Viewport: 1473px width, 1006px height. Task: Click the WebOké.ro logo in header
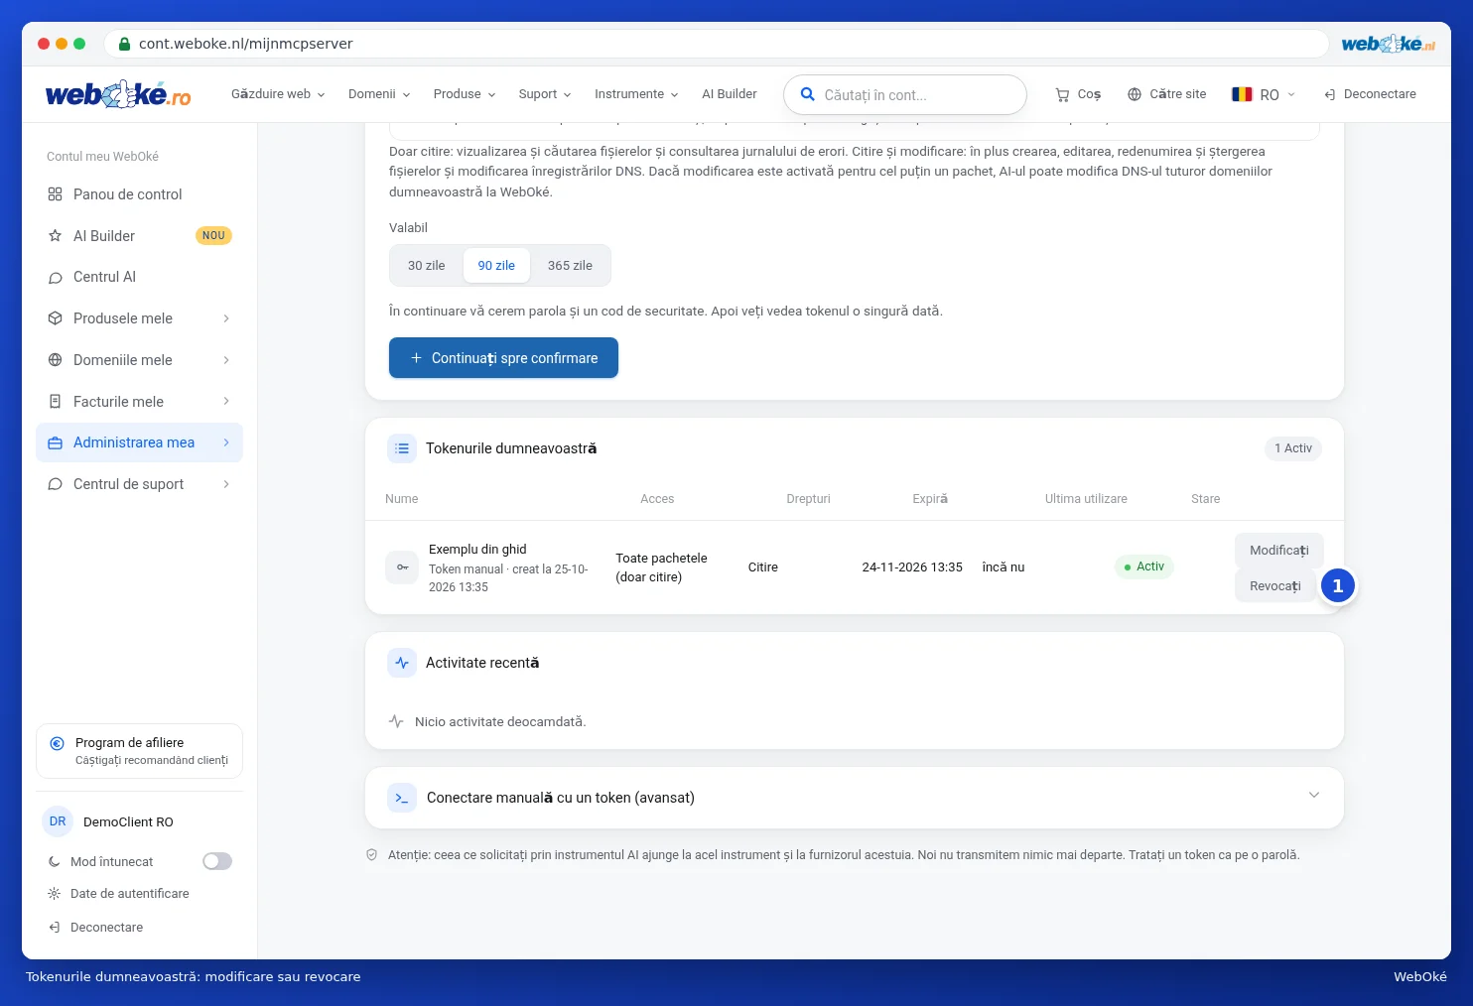(118, 94)
